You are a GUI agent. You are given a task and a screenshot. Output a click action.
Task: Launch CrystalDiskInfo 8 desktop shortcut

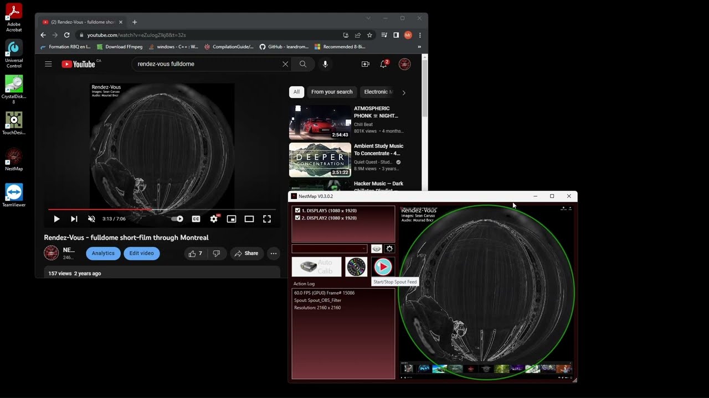click(14, 90)
